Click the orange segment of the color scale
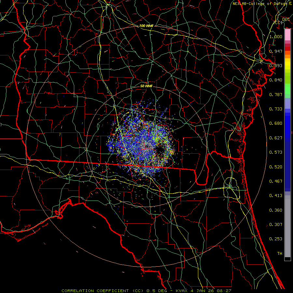 tap(287, 56)
